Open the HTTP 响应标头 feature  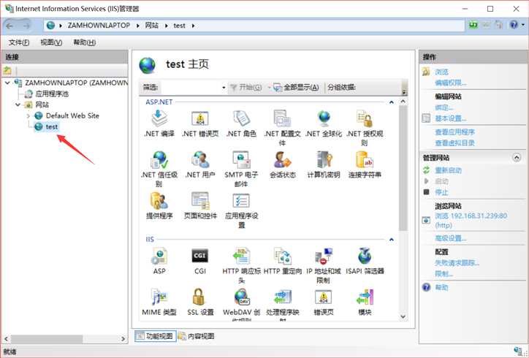coord(241,265)
